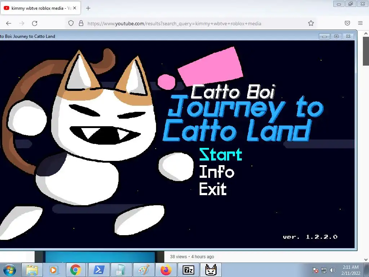Viewport: 369px width, 277px height.
Task: Open File Explorer from the taskbar
Action: point(32,270)
